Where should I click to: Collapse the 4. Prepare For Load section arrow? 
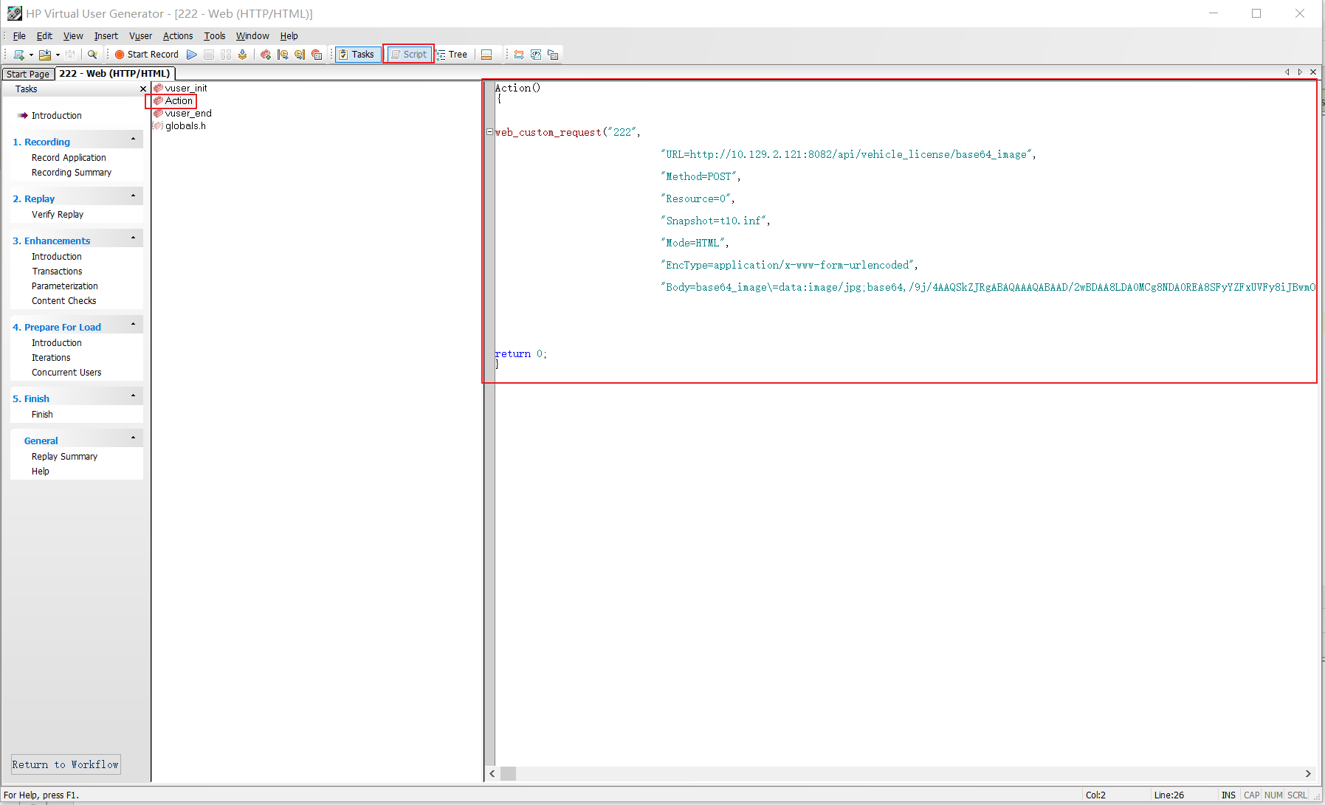coord(133,324)
